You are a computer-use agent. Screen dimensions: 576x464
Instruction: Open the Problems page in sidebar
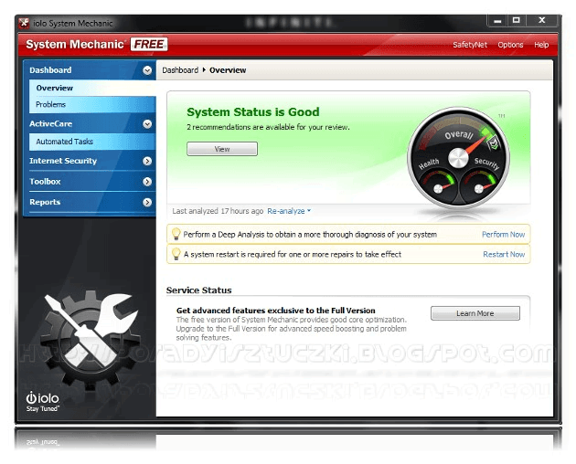[92, 104]
